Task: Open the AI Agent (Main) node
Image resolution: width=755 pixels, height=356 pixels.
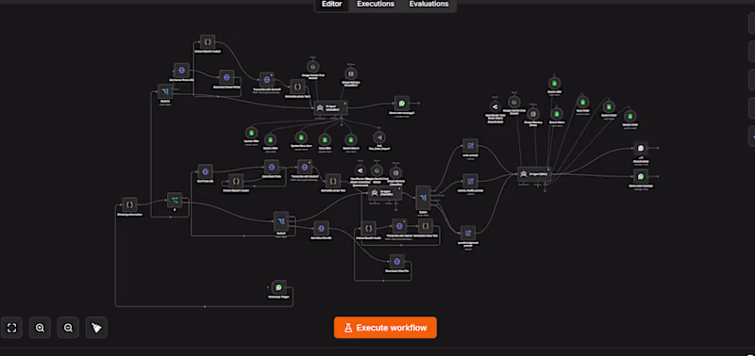Action: [534, 174]
